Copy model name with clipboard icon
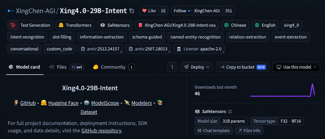This screenshot has height=139, width=325. [x=132, y=11]
